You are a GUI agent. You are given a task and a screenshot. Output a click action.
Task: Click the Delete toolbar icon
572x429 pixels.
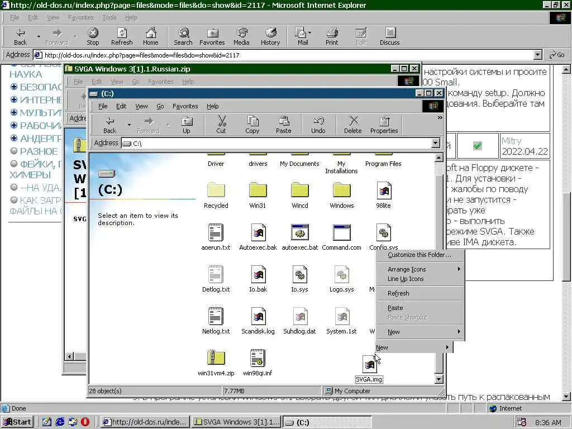(x=353, y=125)
